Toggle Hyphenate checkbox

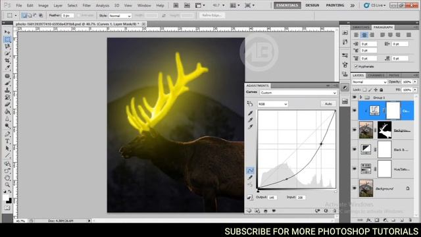point(356,66)
